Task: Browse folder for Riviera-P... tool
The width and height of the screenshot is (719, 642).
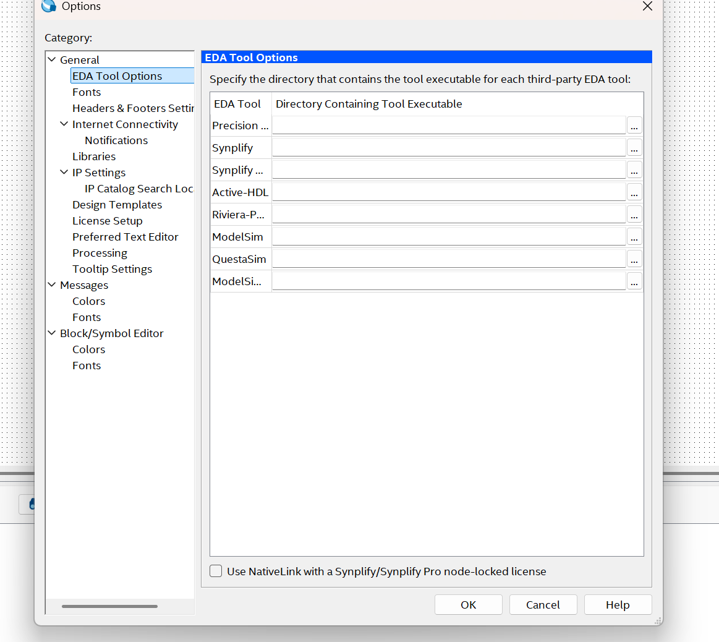Action: click(x=634, y=214)
